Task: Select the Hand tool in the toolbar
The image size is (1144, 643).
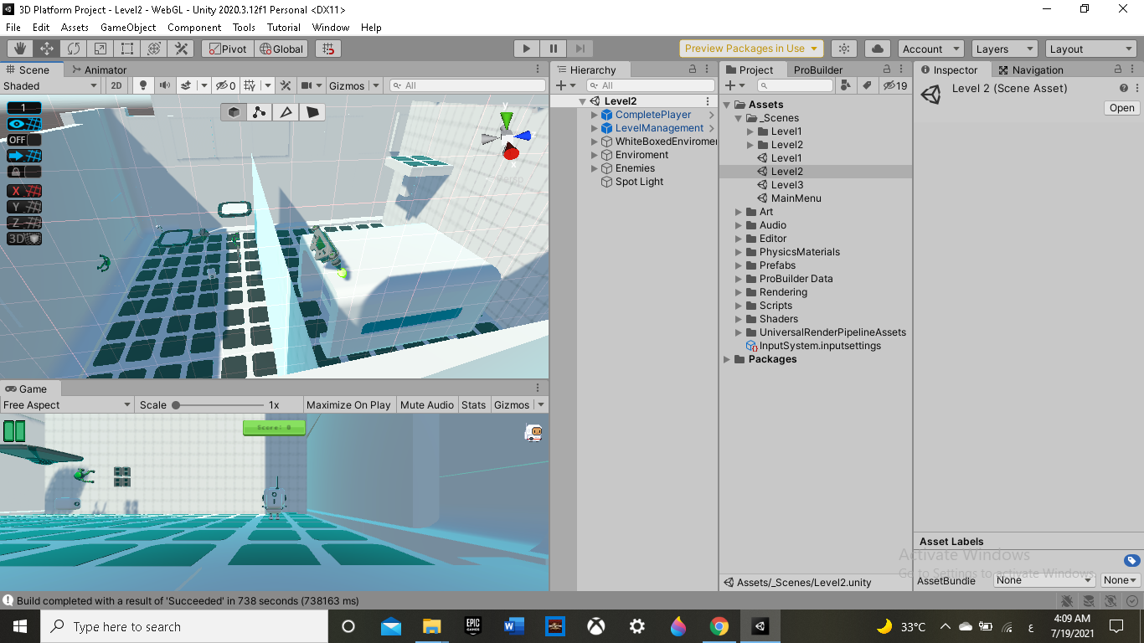Action: (x=20, y=49)
